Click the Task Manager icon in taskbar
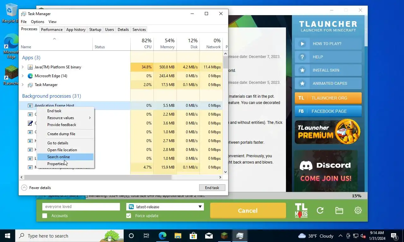The width and height of the screenshot is (404, 242). coord(240,236)
